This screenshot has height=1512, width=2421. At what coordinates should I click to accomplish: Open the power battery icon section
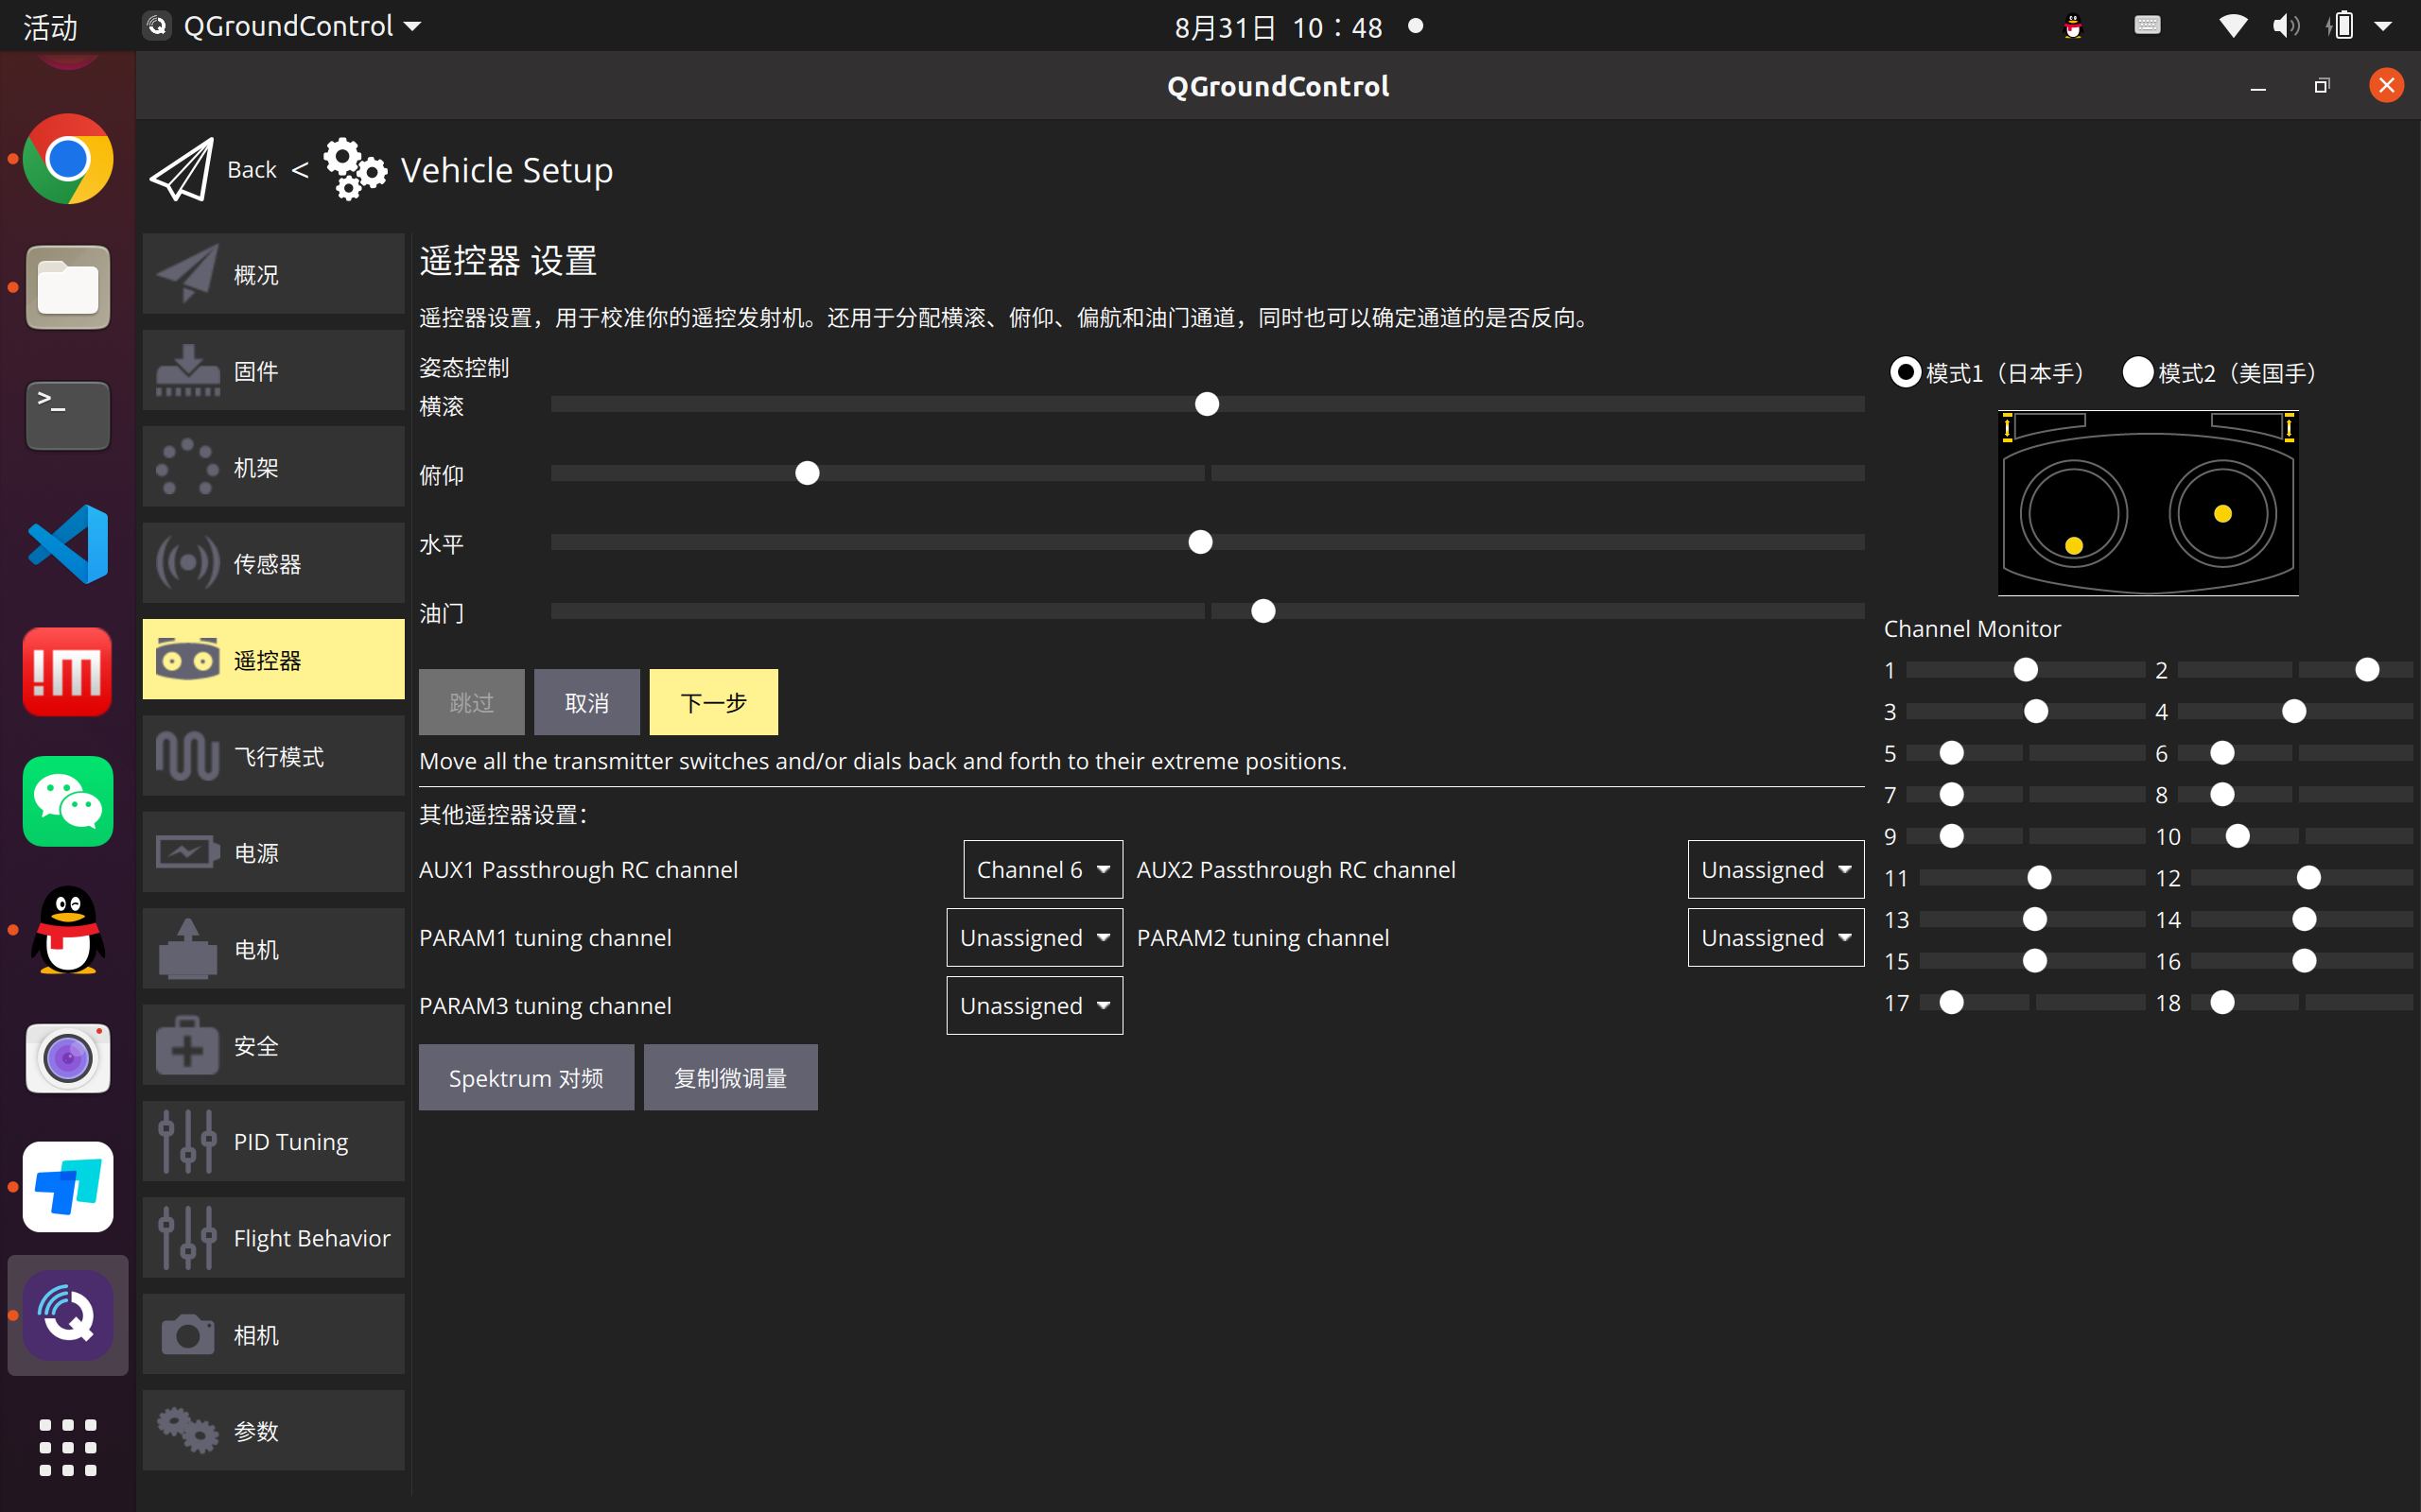(x=187, y=853)
